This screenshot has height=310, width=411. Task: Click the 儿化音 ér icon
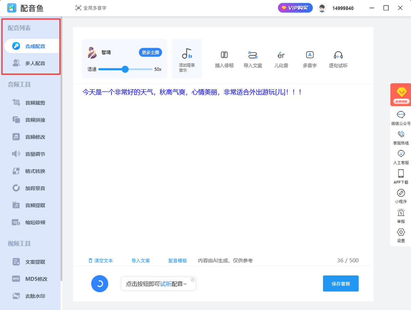click(281, 55)
